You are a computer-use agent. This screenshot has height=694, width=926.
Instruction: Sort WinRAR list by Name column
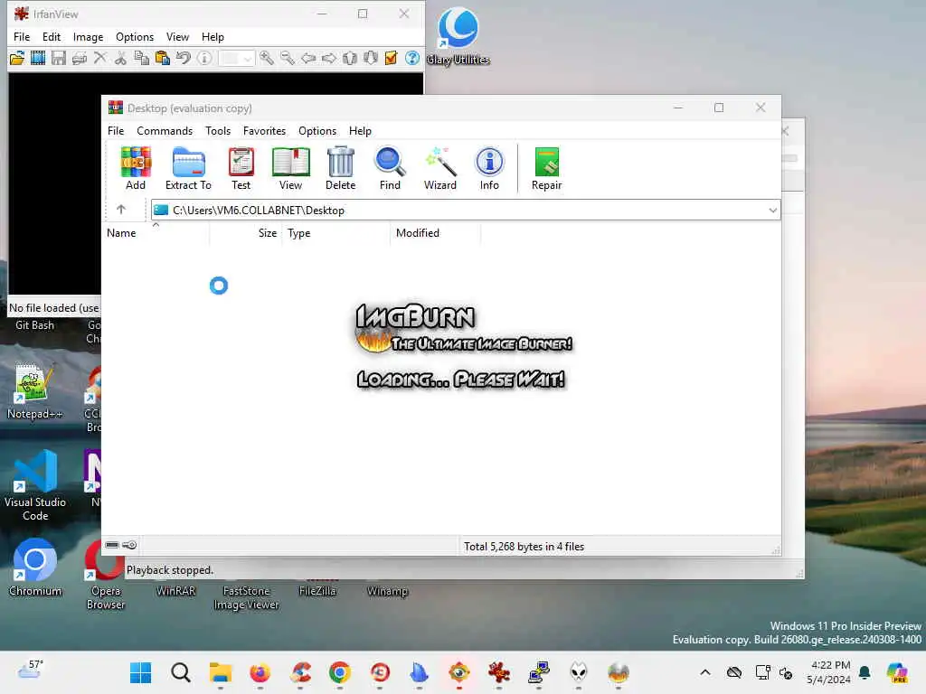pyautogui.click(x=156, y=233)
